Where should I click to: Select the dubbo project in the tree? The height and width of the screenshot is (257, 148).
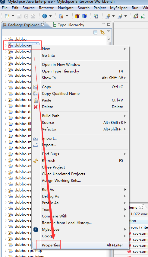tap(20, 39)
